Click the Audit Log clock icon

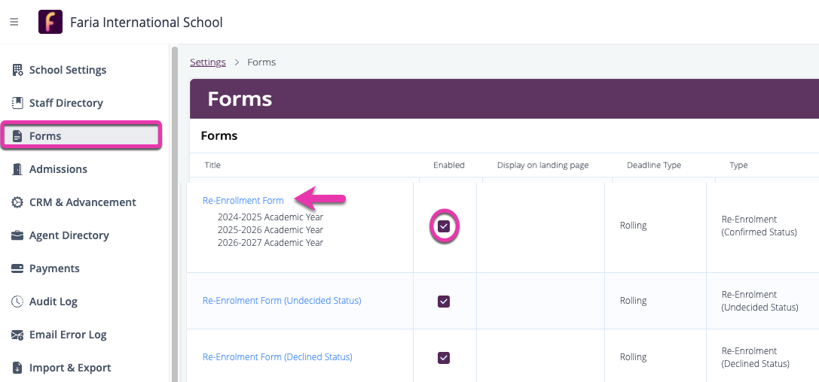click(x=17, y=302)
